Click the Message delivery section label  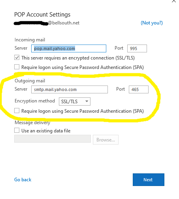32,123
